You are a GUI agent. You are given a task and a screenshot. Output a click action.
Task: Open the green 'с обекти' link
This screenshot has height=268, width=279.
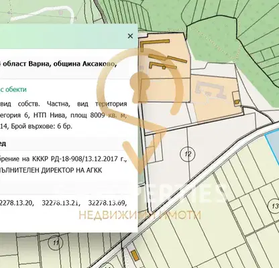pyautogui.click(x=13, y=90)
